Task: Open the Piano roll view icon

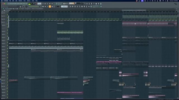Action: [x=73, y=6]
